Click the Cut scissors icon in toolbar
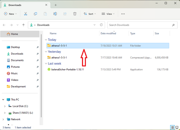This screenshot has height=130, width=180. [x=25, y=14]
